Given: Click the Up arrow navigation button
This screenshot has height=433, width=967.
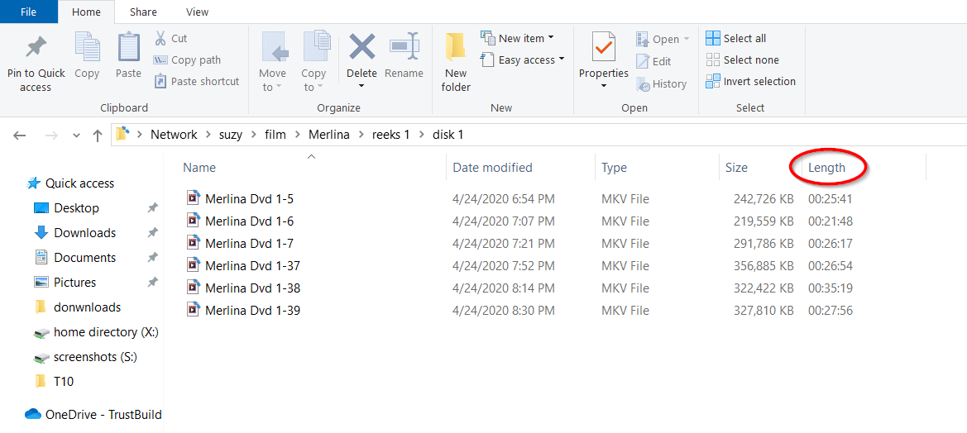Looking at the screenshot, I should coord(97,136).
